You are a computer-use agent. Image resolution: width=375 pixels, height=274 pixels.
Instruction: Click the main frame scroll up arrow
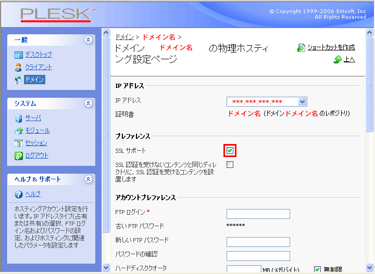coord(369,32)
